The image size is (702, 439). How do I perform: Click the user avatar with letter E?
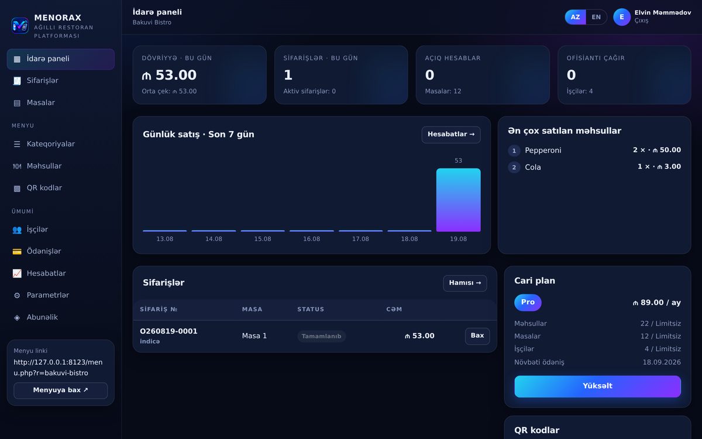(622, 17)
